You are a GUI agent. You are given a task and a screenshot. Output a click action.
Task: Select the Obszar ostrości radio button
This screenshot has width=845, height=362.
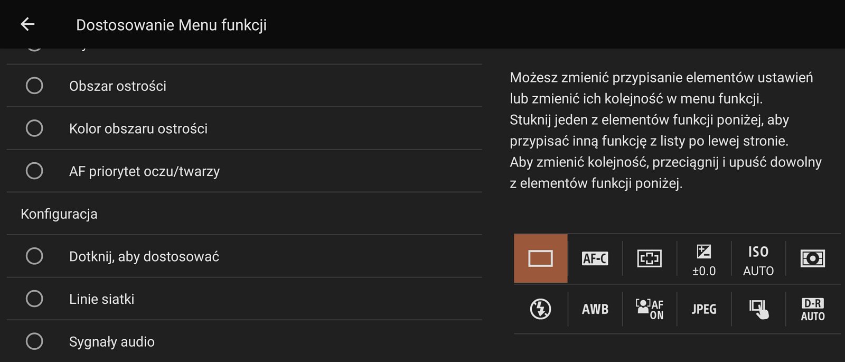tap(34, 86)
